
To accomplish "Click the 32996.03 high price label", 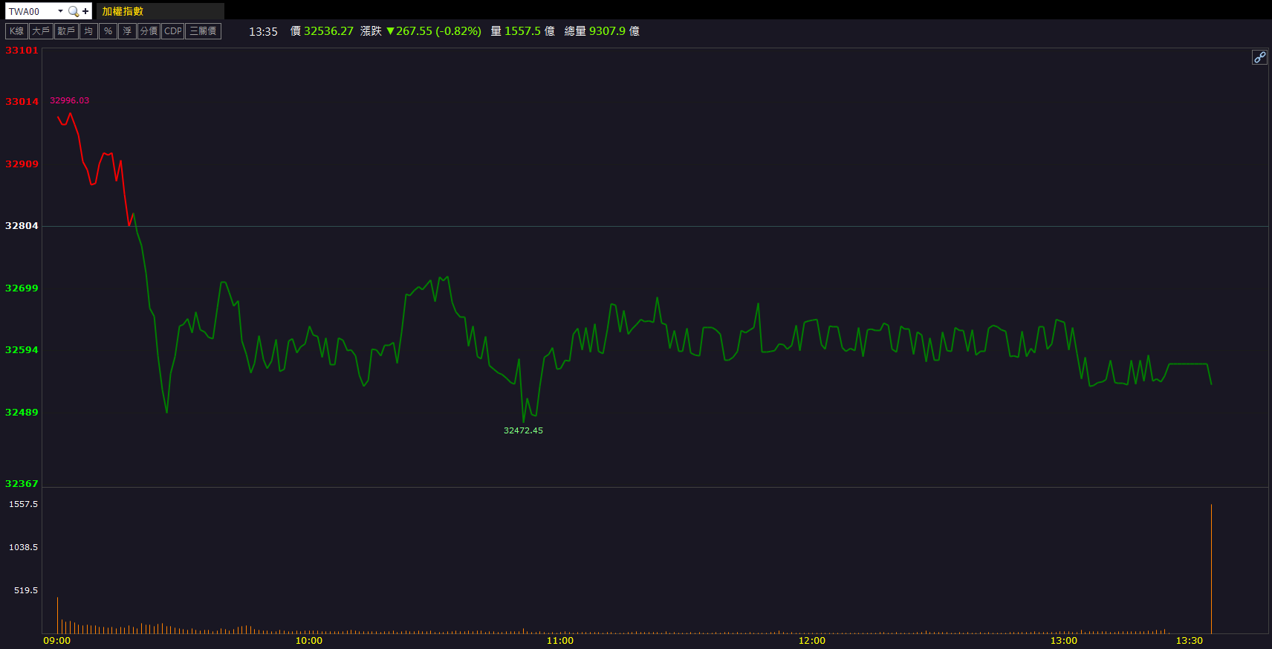I will coord(69,100).
